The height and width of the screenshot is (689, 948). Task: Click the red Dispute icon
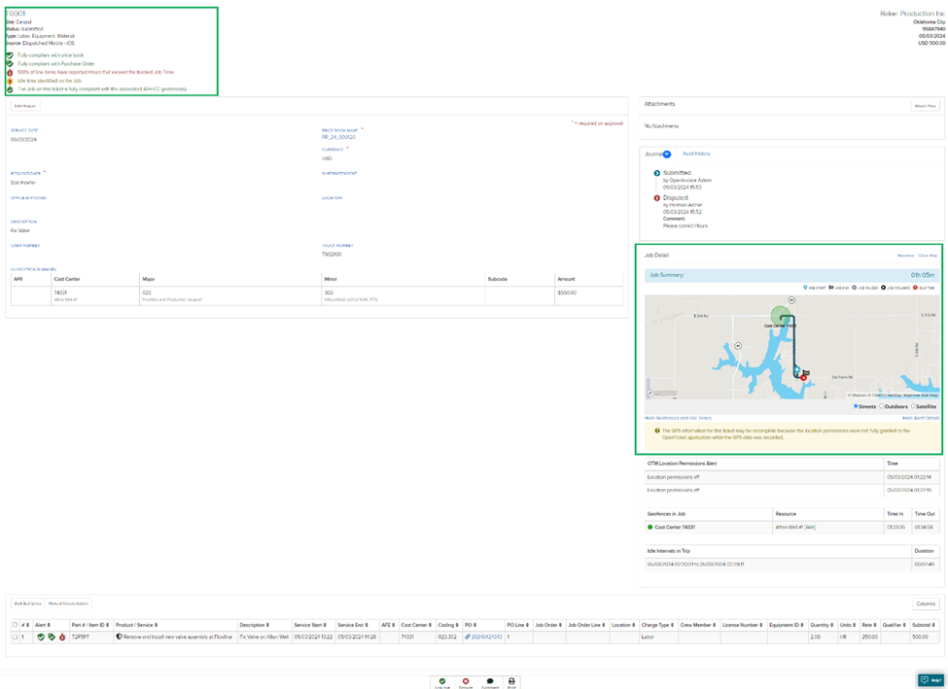click(466, 681)
